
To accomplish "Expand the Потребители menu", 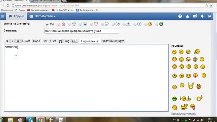I will 42,16.
